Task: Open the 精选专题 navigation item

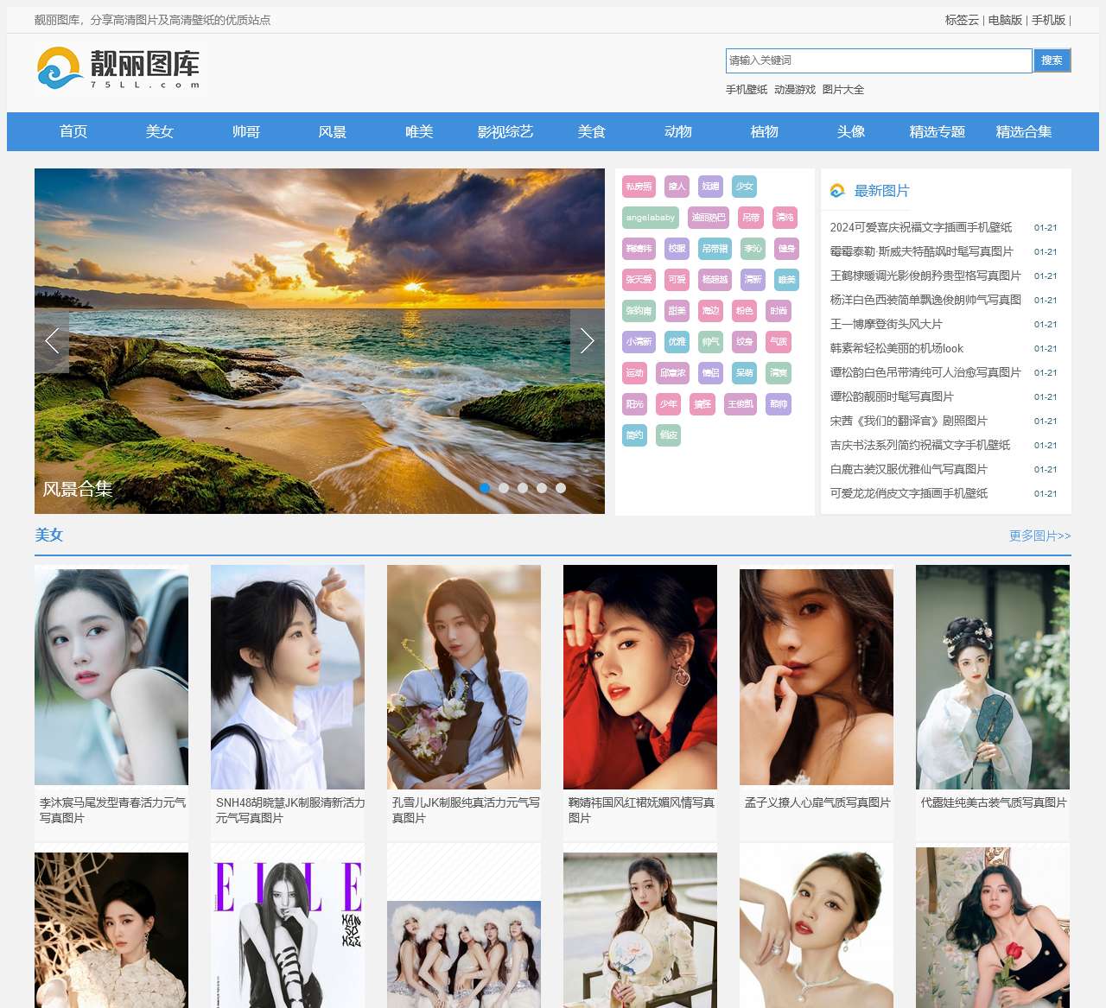Action: click(938, 132)
